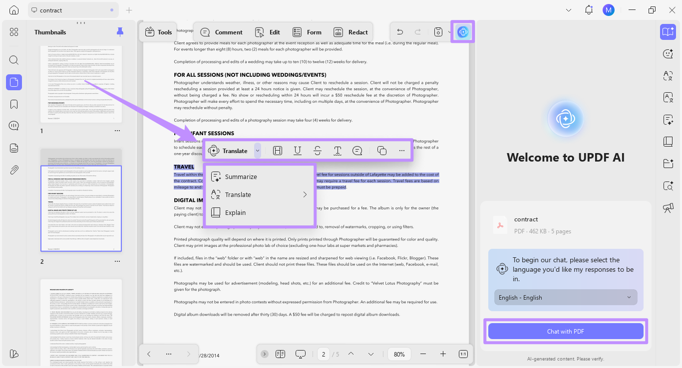Open more options for page 1 thumbnail
682x368 pixels.
(117, 131)
